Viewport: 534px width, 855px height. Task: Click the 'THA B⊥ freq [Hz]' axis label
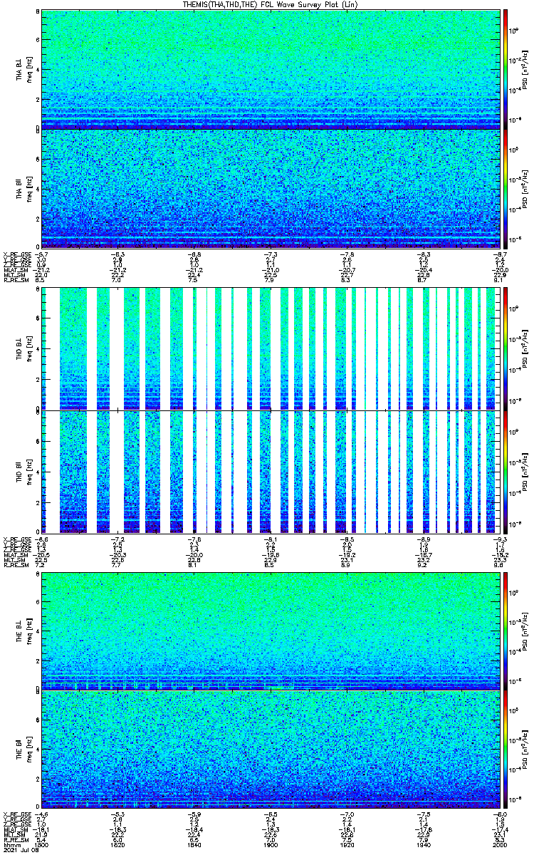[24, 69]
